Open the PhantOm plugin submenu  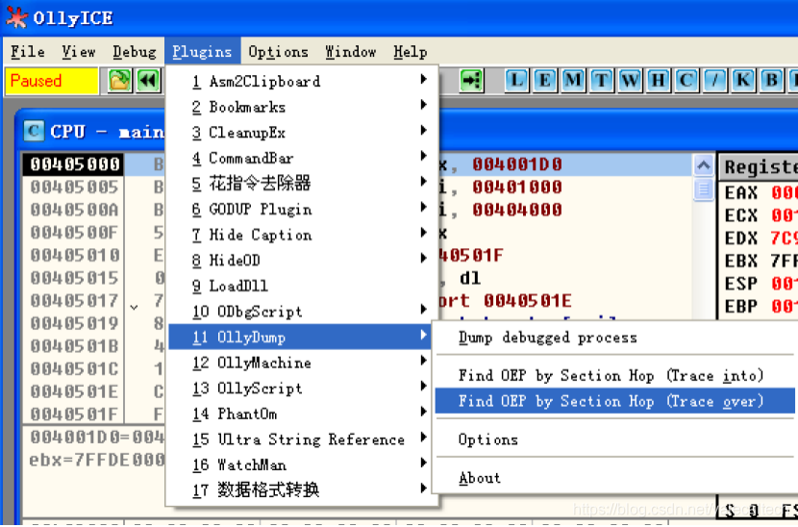[x=302, y=414]
